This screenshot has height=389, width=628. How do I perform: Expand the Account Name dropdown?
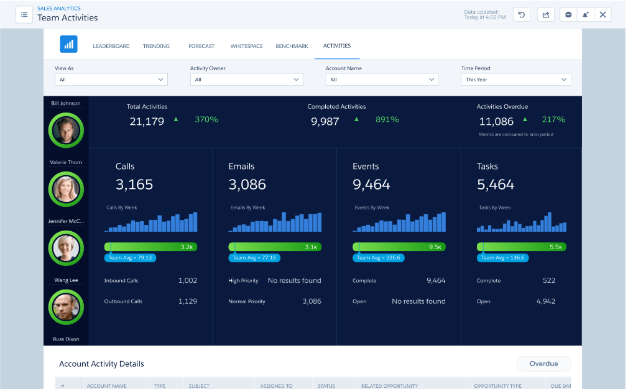click(x=382, y=80)
